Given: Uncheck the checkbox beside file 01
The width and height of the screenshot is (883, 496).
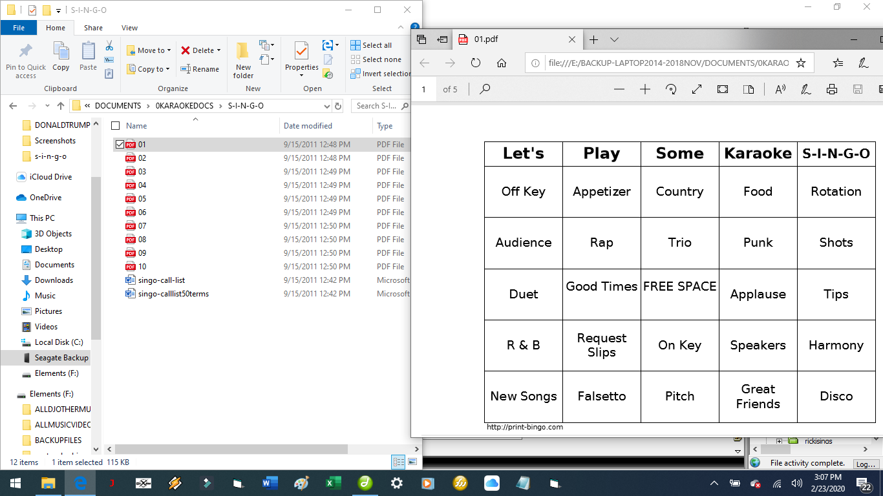Looking at the screenshot, I should pos(120,145).
